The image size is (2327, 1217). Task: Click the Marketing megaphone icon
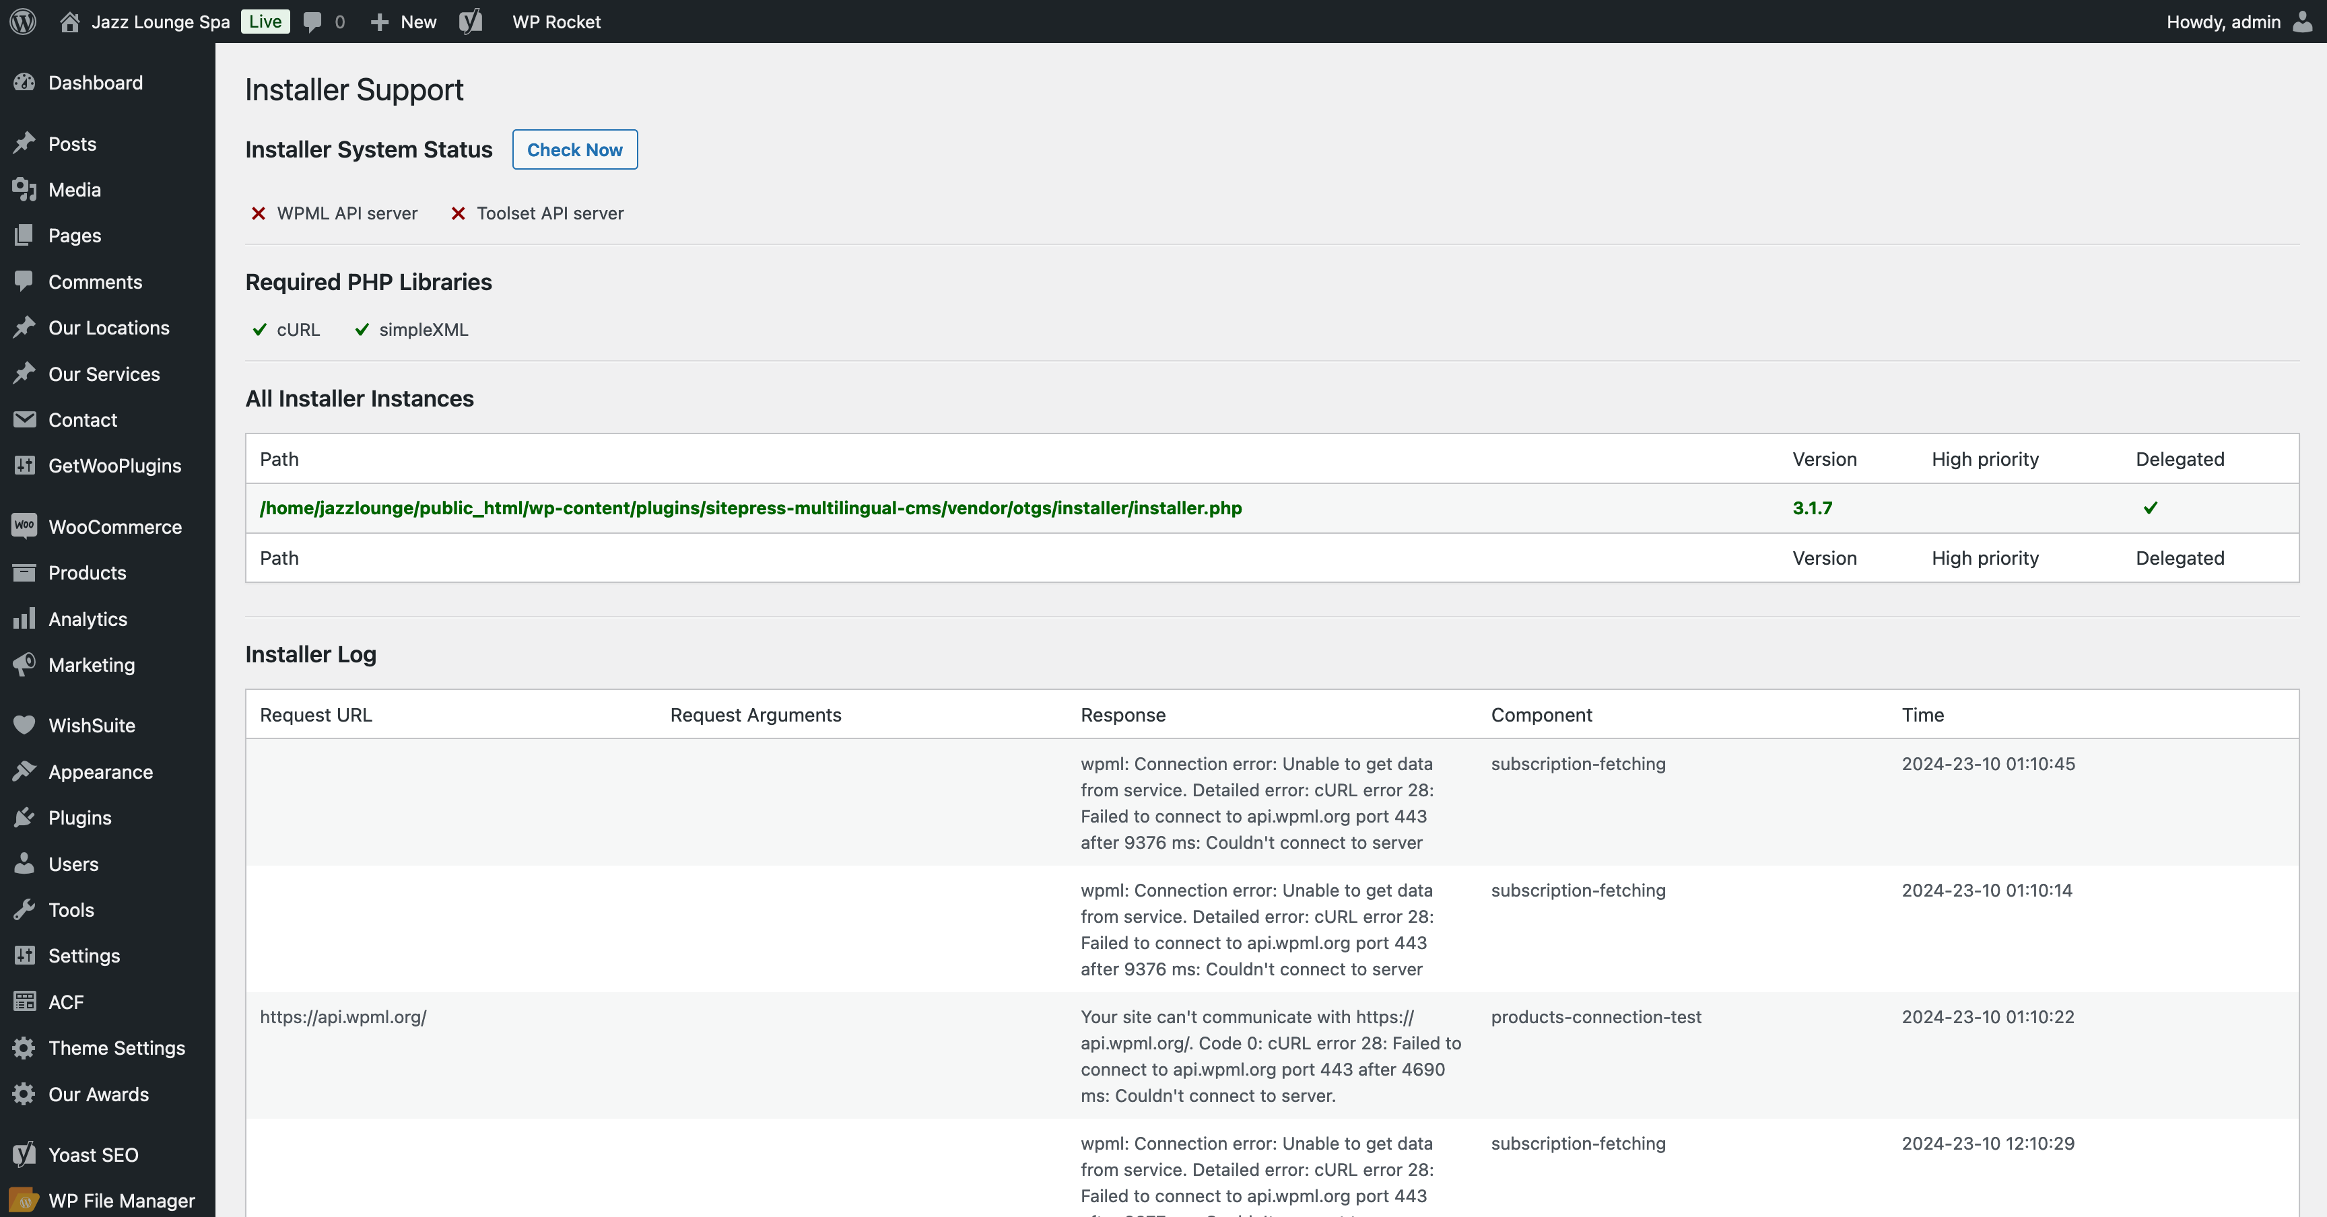(24, 664)
